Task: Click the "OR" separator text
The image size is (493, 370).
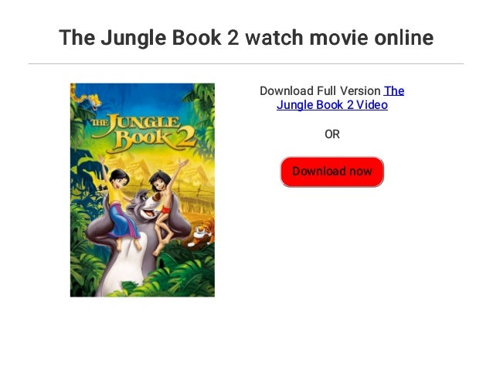Action: (x=332, y=134)
